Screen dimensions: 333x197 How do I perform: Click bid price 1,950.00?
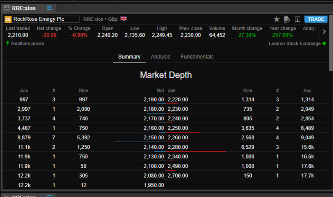(x=154, y=185)
